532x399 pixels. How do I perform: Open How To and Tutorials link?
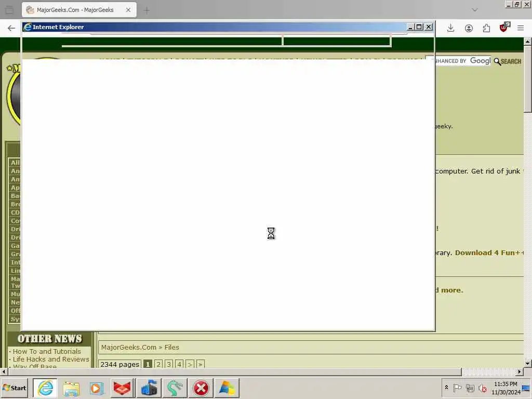[x=47, y=352]
